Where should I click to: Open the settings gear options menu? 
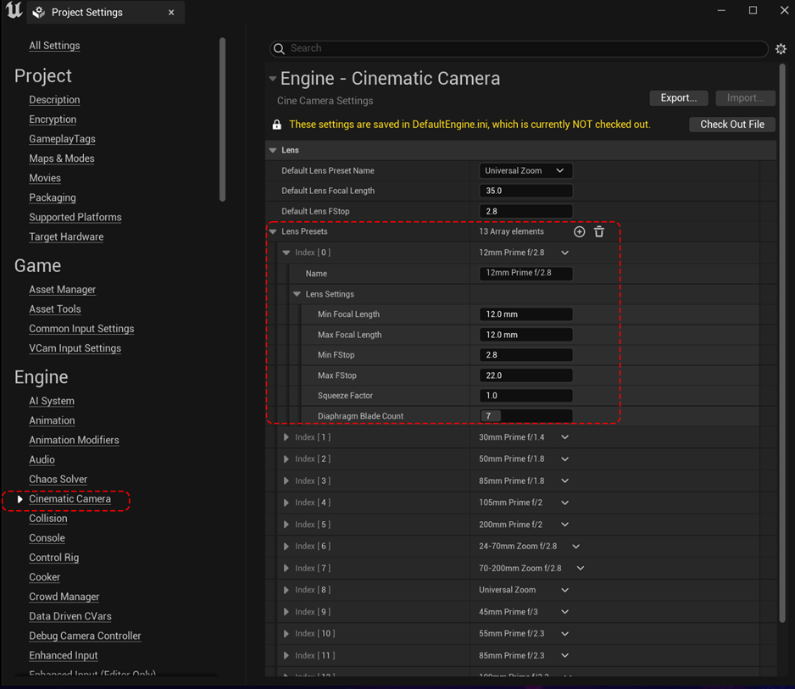click(x=781, y=48)
